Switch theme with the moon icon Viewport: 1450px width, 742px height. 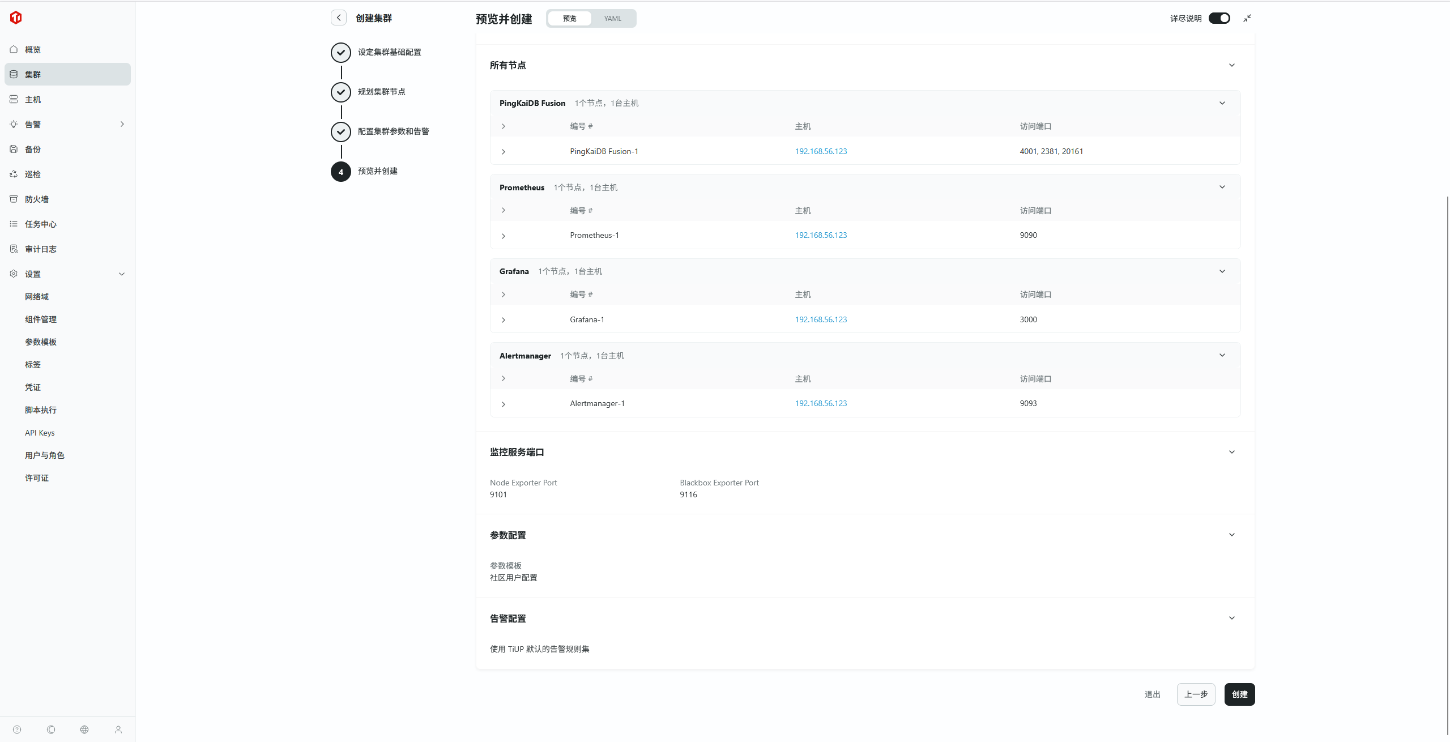51,730
